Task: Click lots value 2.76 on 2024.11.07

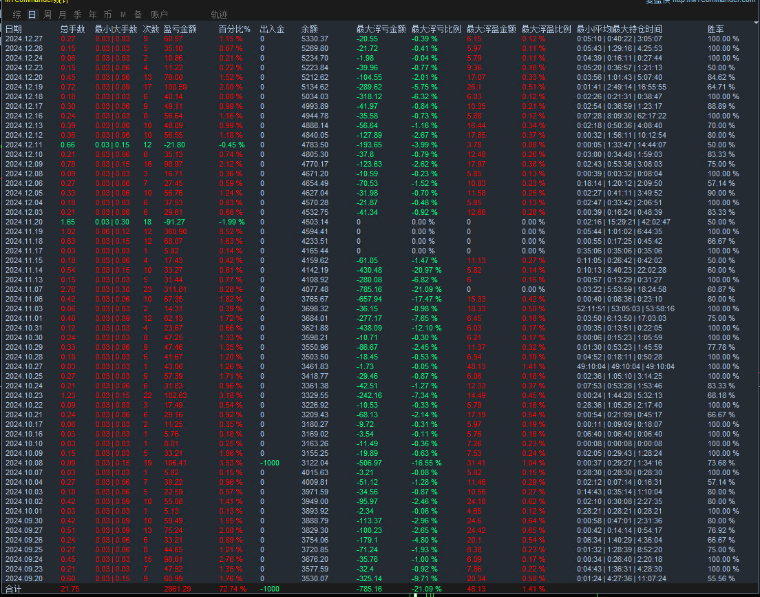Action: coord(68,289)
